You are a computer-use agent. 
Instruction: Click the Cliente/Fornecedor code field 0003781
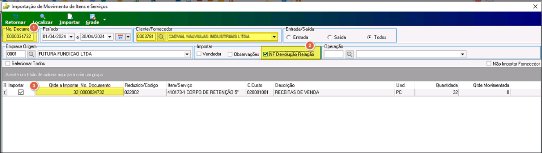click(146, 37)
